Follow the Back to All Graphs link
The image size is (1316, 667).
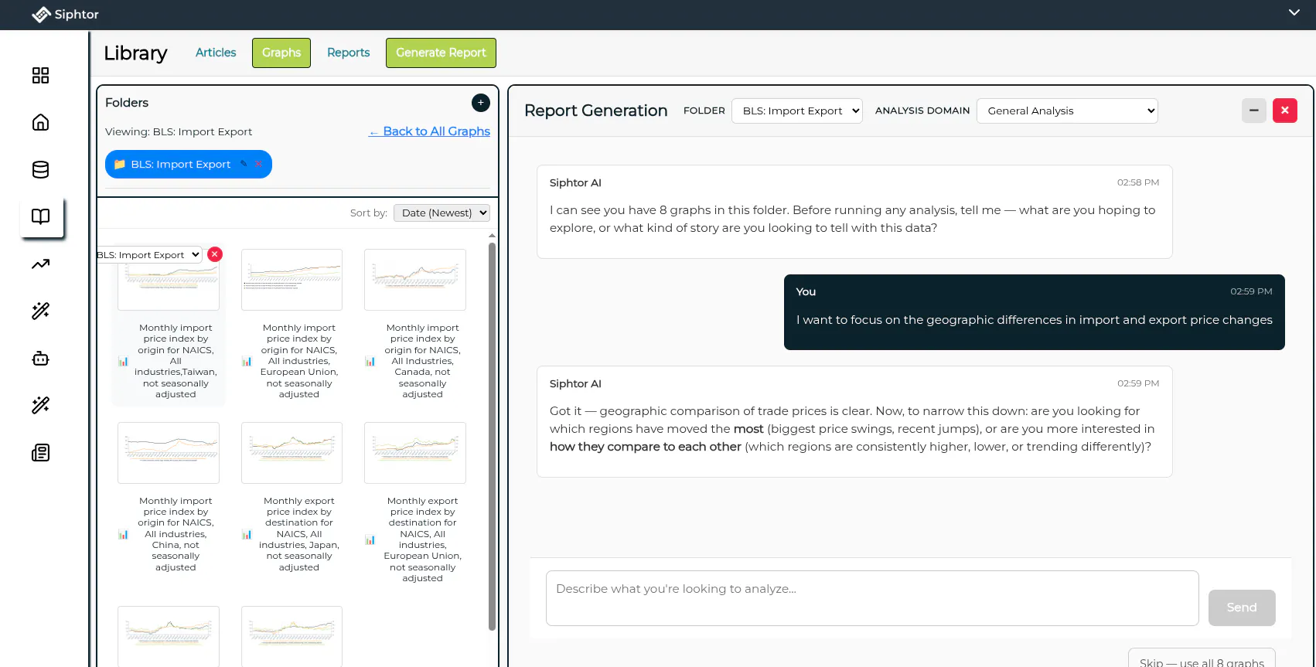pos(429,131)
